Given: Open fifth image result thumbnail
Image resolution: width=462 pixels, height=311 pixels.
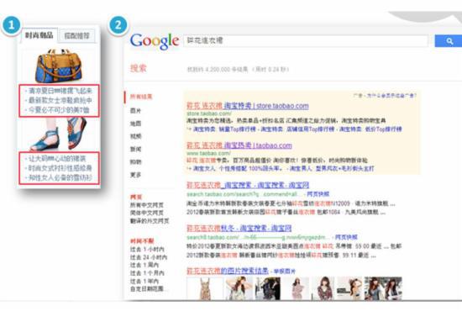Looking at the screenshot, I should pyautogui.click(x=323, y=288).
